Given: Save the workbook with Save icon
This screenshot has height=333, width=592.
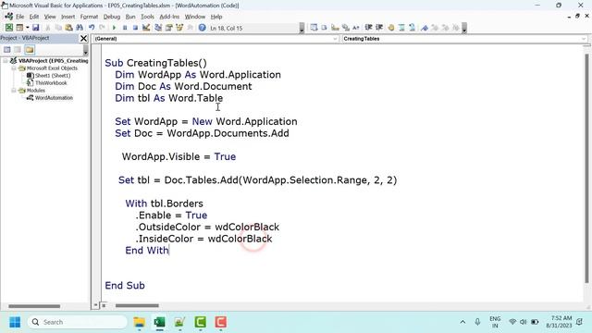Looking at the screenshot, I should pyautogui.click(x=35, y=28).
